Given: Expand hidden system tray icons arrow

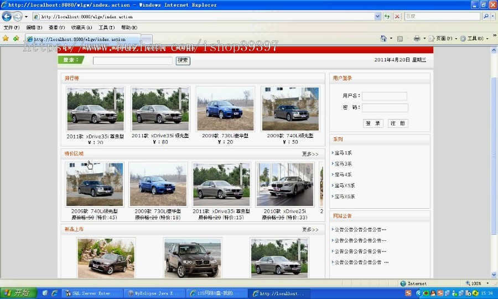Looking at the screenshot, I should point(419,293).
